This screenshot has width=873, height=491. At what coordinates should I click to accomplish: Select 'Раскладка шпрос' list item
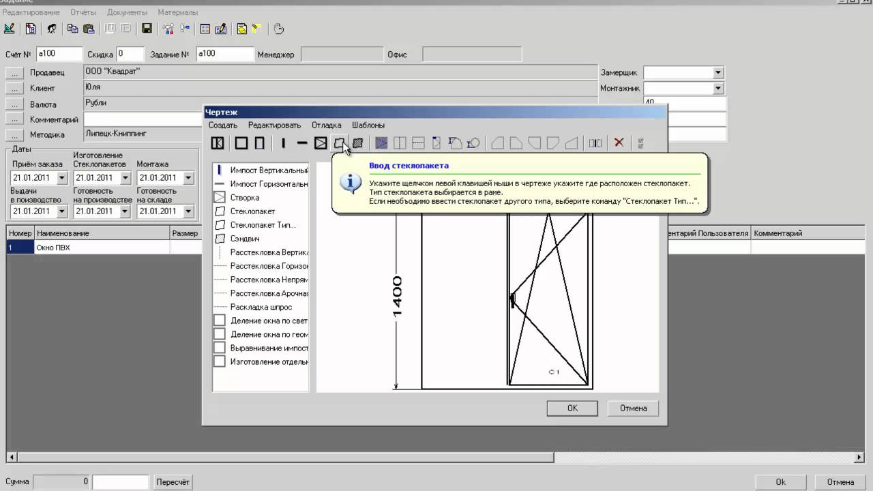[x=261, y=307]
